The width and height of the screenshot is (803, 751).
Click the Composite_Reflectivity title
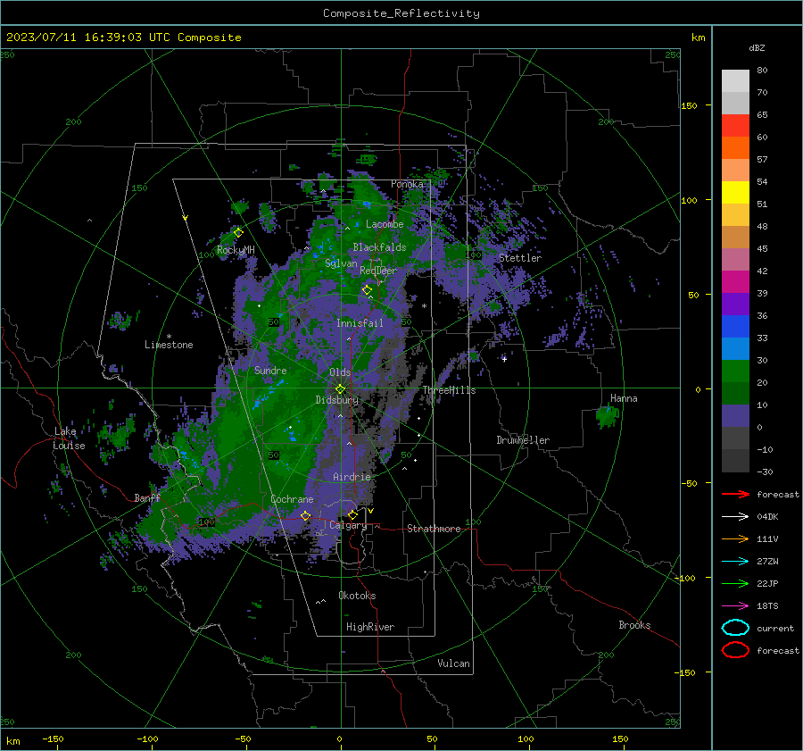coord(401,13)
